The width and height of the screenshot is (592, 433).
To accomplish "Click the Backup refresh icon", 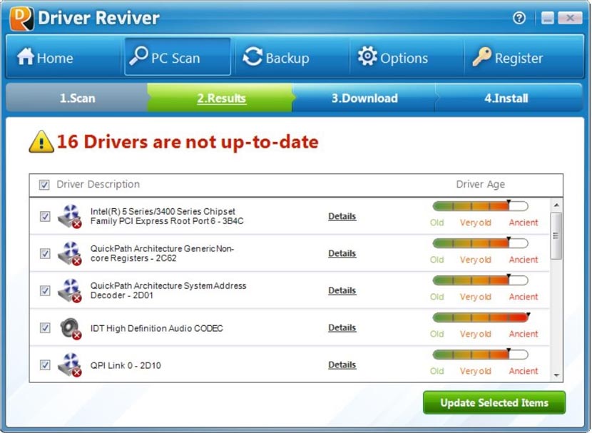I will click(253, 56).
